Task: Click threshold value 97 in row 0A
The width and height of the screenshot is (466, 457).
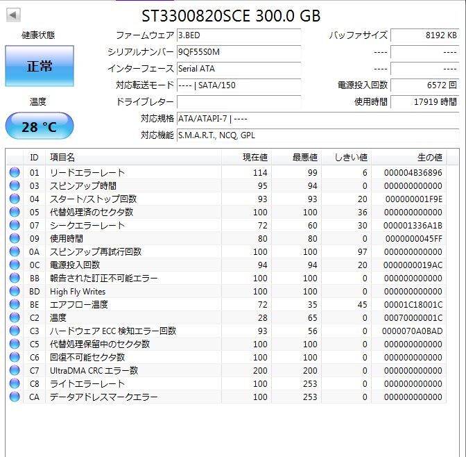Action: pos(362,252)
